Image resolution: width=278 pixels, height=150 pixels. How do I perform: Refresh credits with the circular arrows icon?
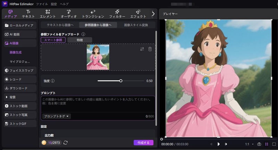point(65,143)
